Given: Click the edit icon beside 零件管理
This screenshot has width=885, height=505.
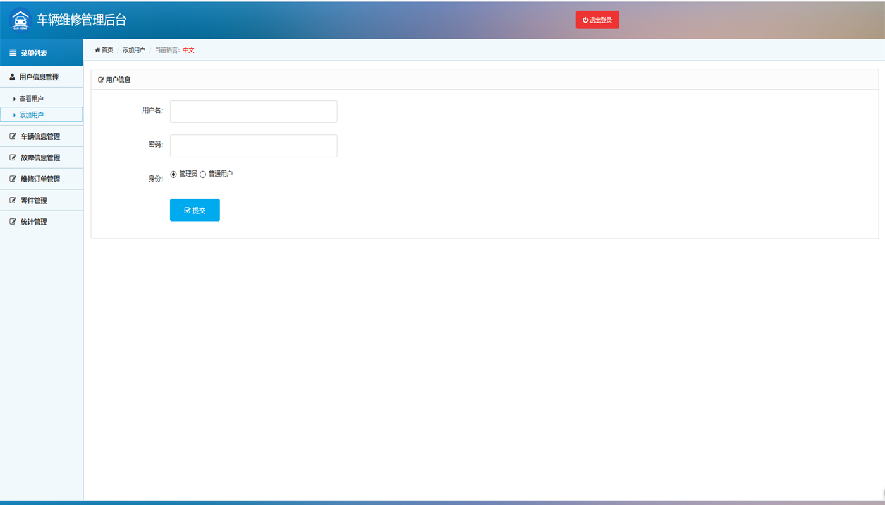Looking at the screenshot, I should click(x=13, y=201).
